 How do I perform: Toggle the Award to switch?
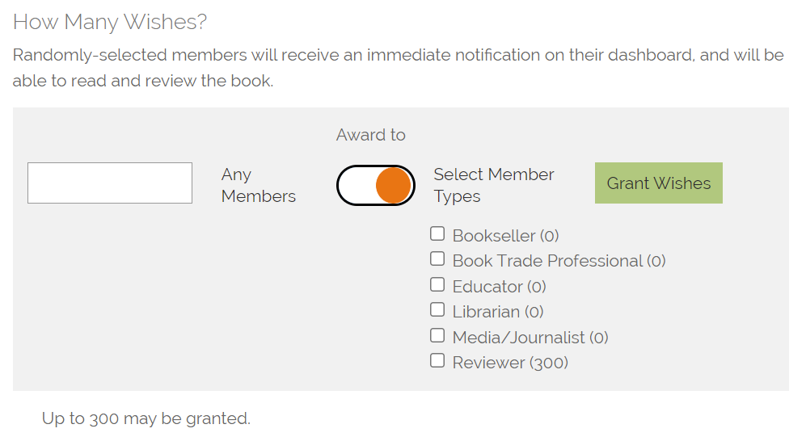pyautogui.click(x=376, y=186)
